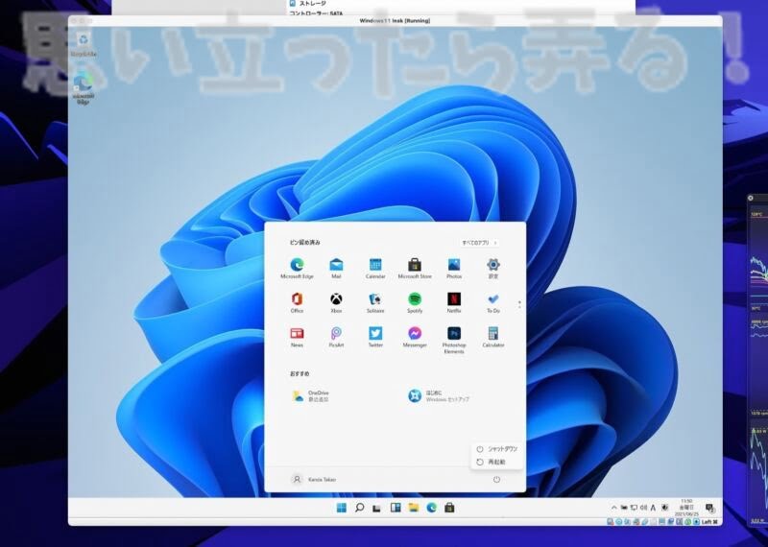768x547 pixels.
Task: Click the VirtualBox Left ⌘ host key indicator
Action: coord(708,522)
